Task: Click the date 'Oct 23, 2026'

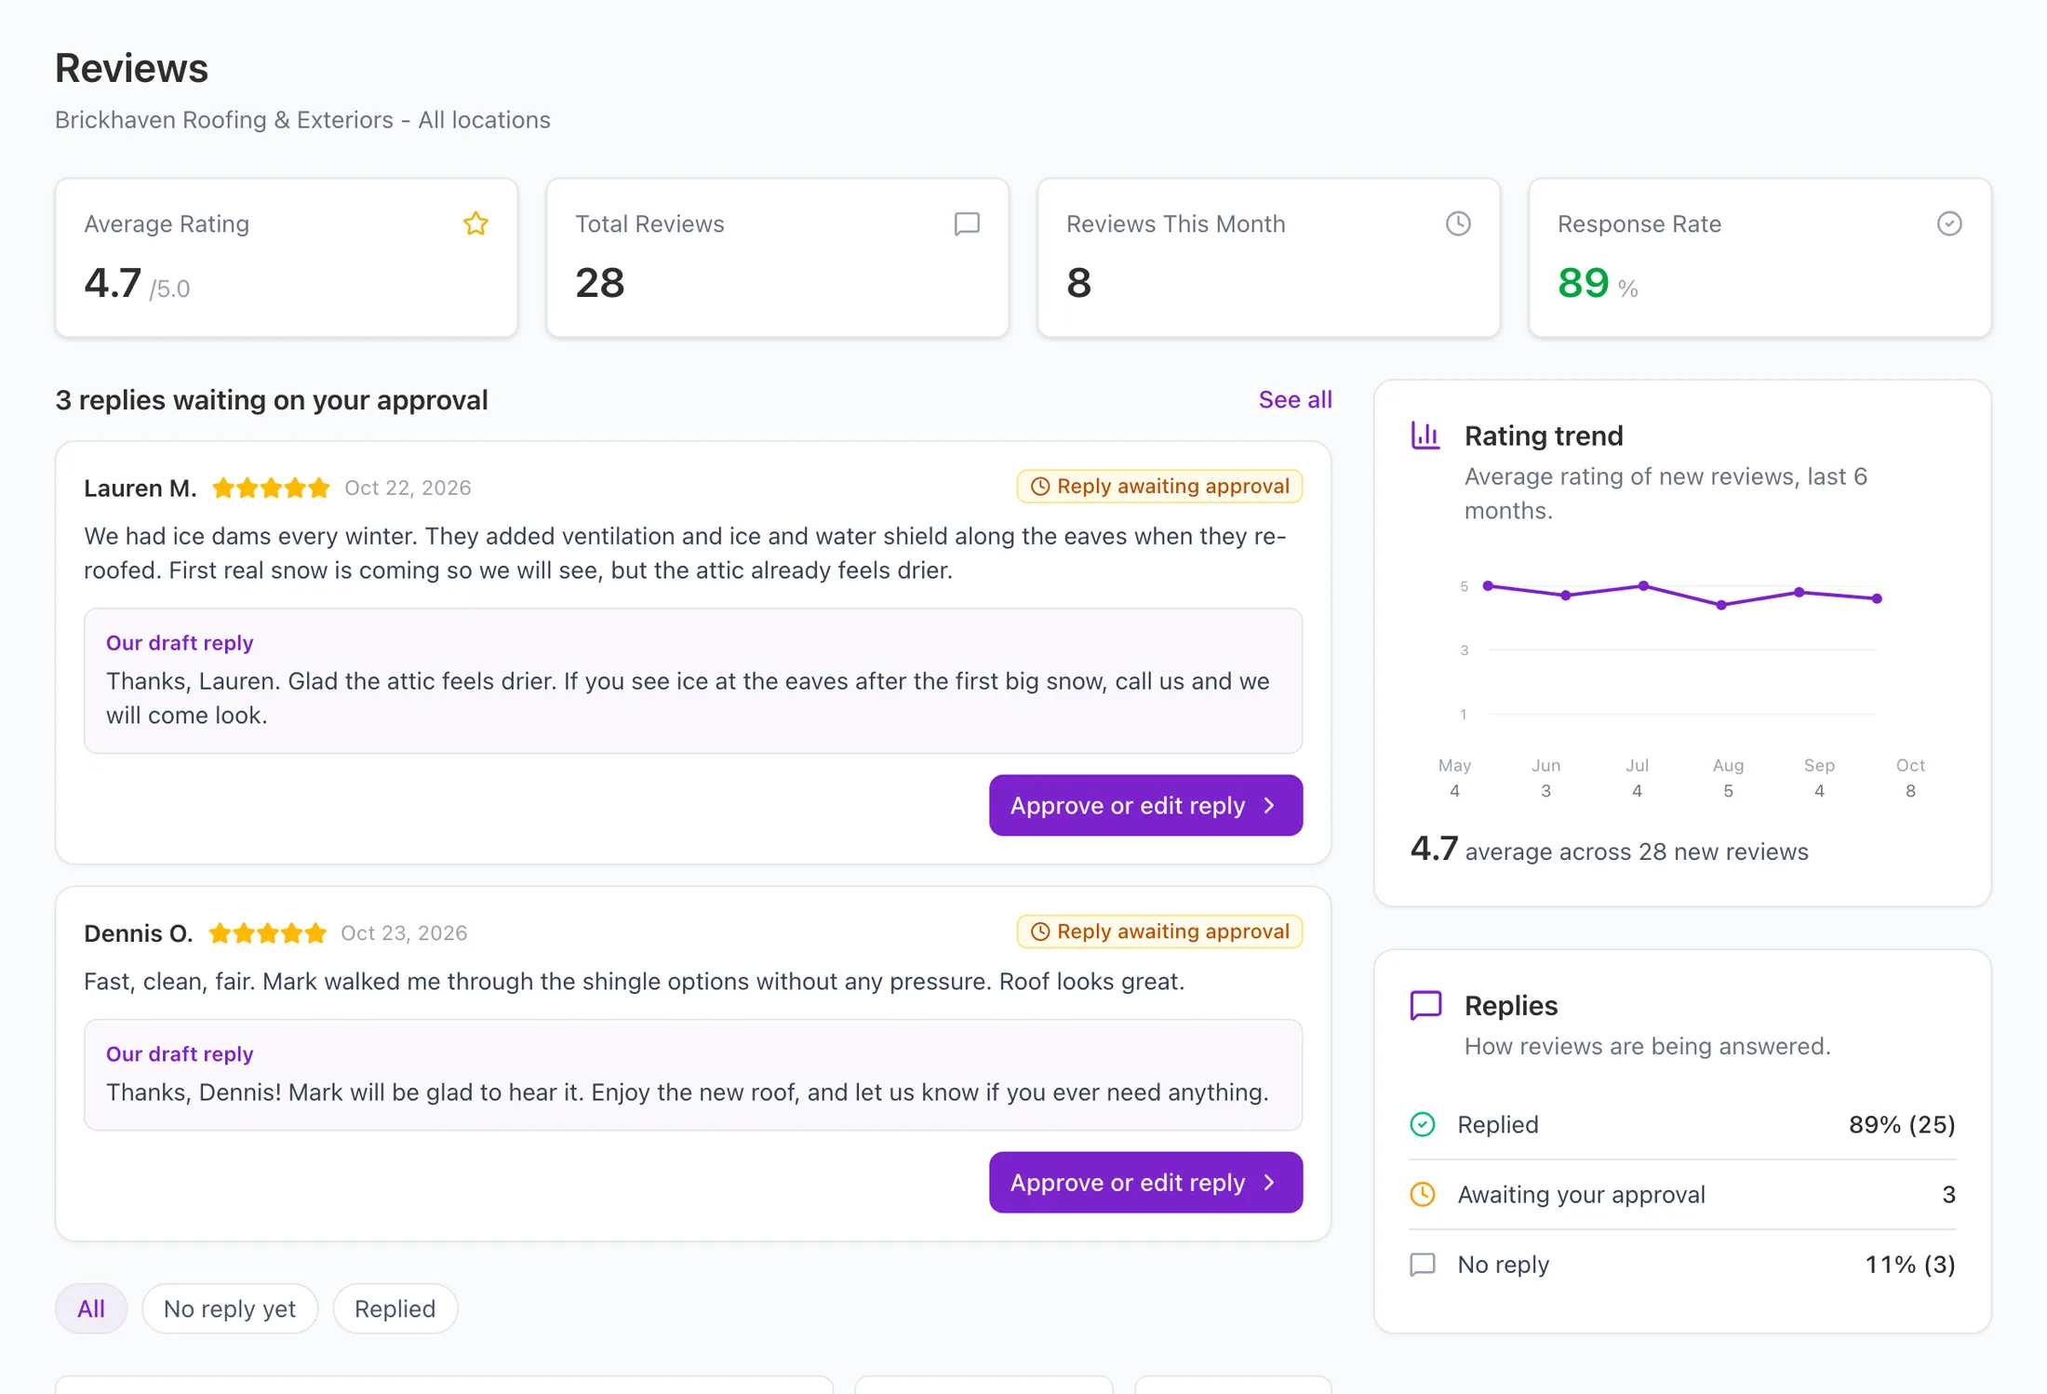Action: 404,932
